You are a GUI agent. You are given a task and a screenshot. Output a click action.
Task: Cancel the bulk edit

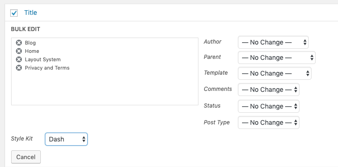[x=26, y=157]
